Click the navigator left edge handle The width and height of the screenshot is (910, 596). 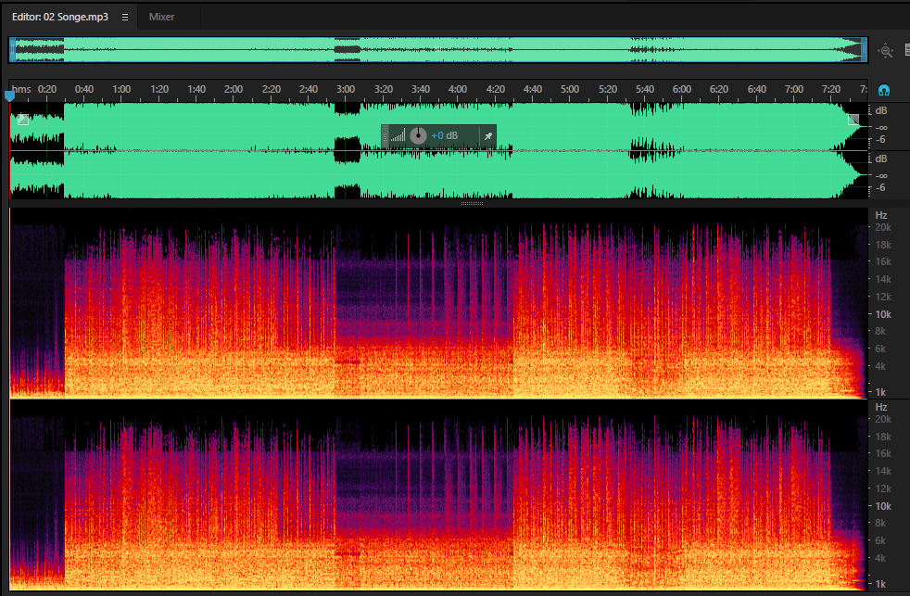[x=12, y=50]
